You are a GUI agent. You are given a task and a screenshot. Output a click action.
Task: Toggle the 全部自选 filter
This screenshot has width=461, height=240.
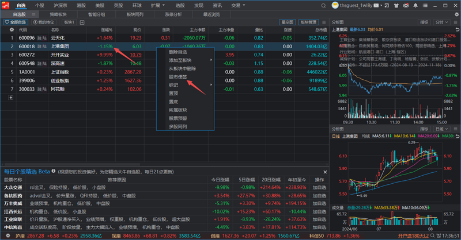[16, 22]
